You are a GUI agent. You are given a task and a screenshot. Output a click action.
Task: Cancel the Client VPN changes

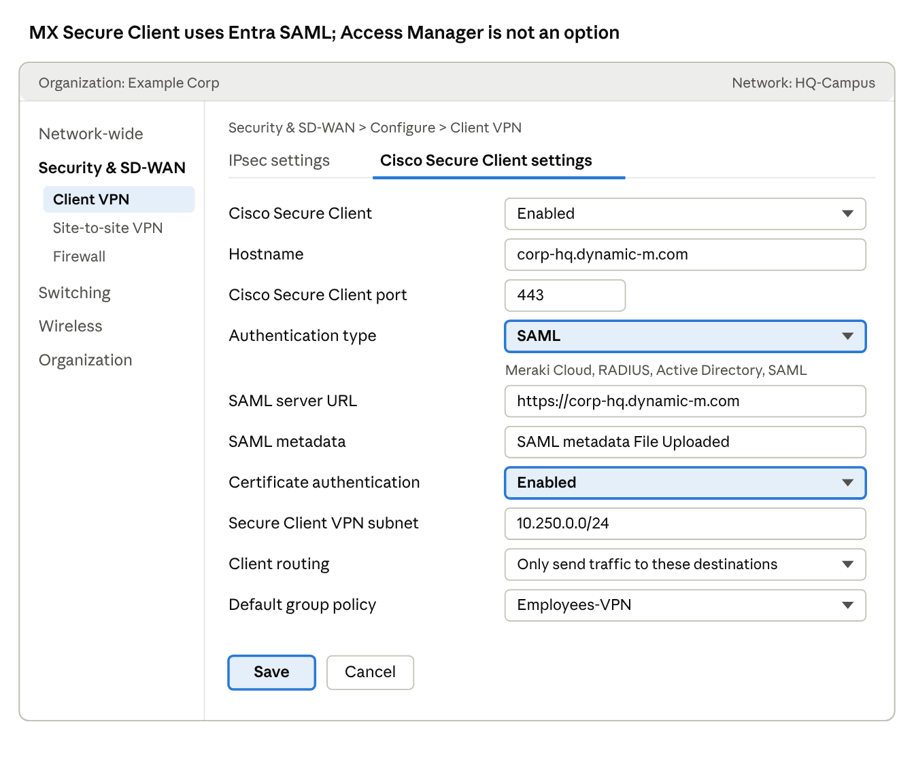(370, 672)
